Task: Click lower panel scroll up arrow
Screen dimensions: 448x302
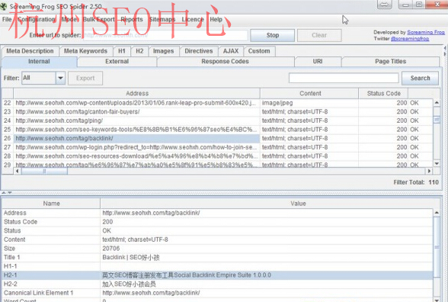Action: coord(437,213)
